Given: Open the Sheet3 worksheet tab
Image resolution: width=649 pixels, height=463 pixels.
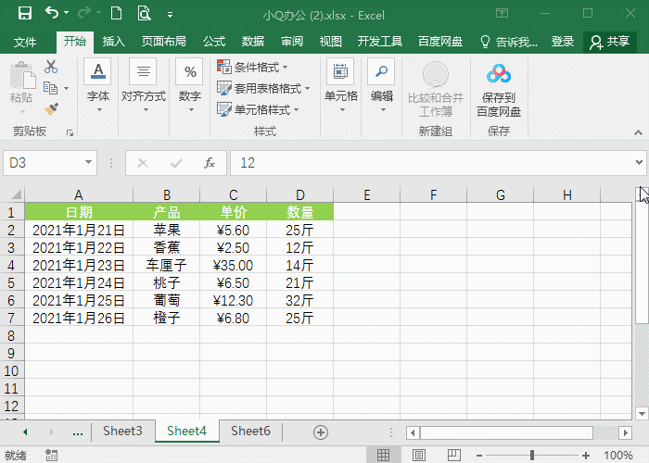Looking at the screenshot, I should pyautogui.click(x=122, y=432).
